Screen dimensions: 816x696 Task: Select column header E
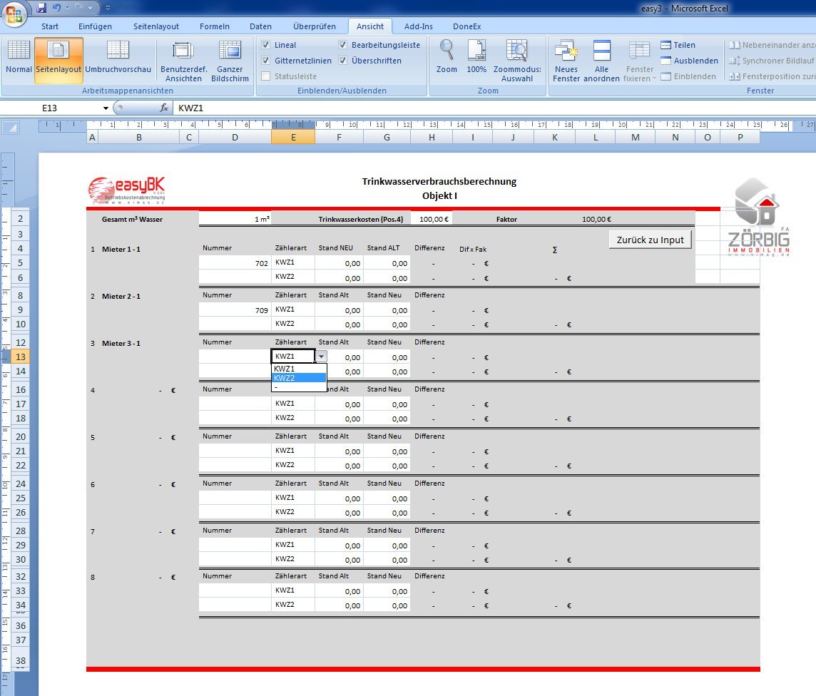pos(293,138)
